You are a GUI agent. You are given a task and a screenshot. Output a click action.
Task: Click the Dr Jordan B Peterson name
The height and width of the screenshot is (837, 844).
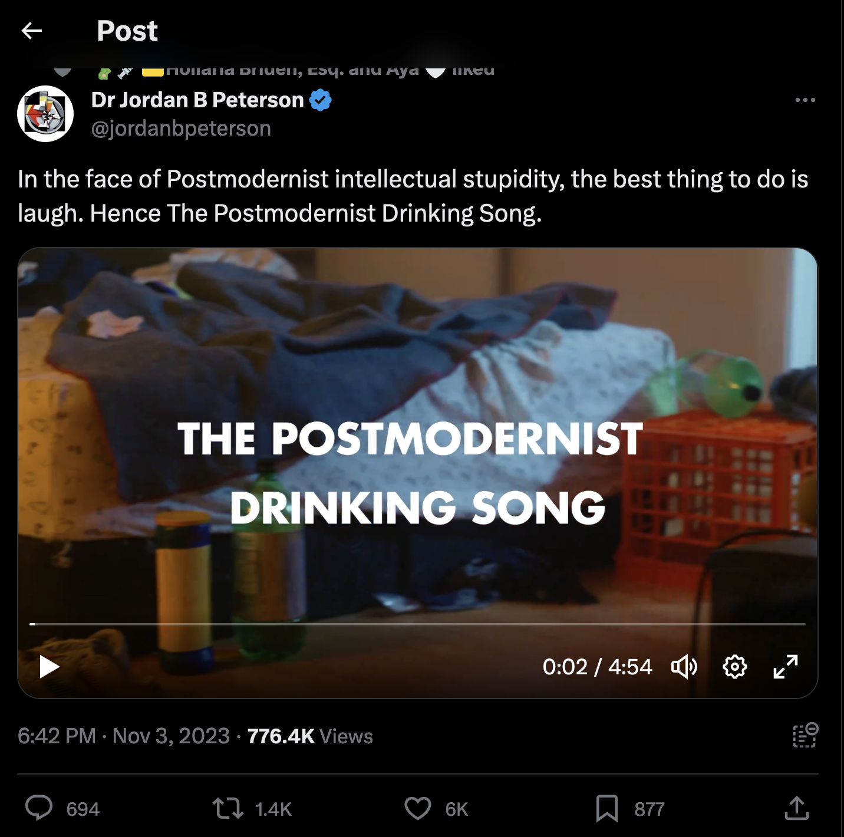pos(197,100)
